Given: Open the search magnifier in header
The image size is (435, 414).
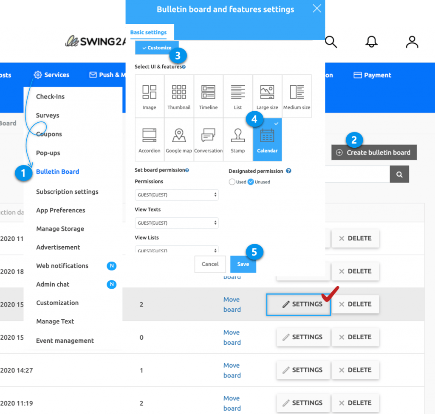Looking at the screenshot, I should (331, 42).
